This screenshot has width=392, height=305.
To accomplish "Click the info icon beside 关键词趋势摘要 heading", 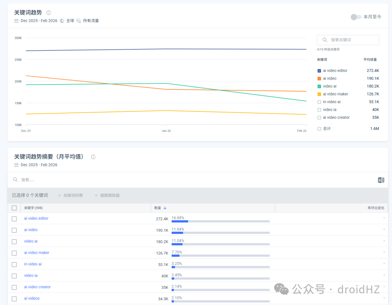I will pos(93,157).
